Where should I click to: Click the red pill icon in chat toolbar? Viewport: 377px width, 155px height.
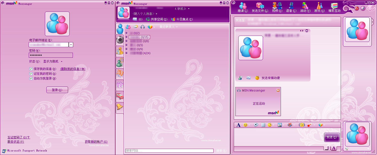point(309,125)
